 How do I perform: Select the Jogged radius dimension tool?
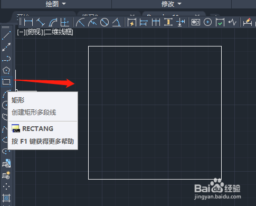(x=92, y=22)
